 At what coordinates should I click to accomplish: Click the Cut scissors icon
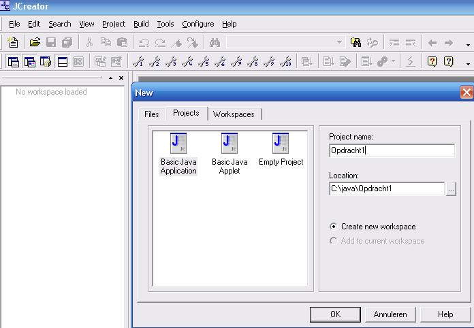(x=89, y=43)
